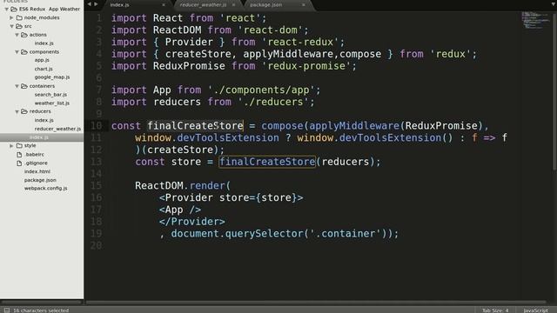Screen dimensions: 557x313
Task: Click the .babelrc file icon
Action: [19, 155]
